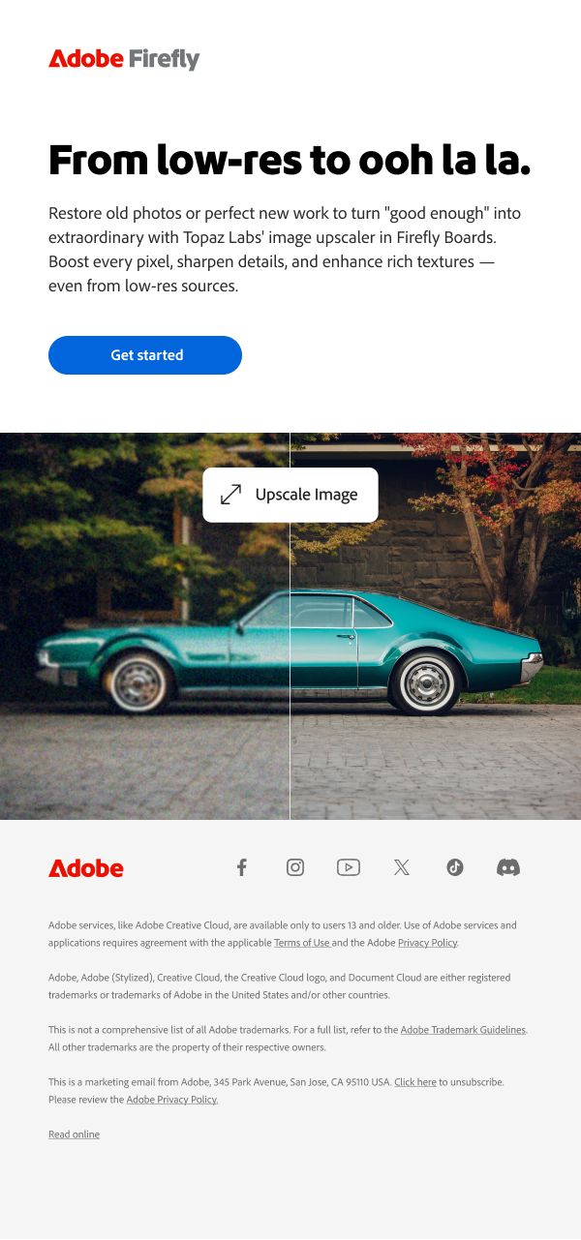
Task: Click the blue Get started button
Action: tap(145, 355)
